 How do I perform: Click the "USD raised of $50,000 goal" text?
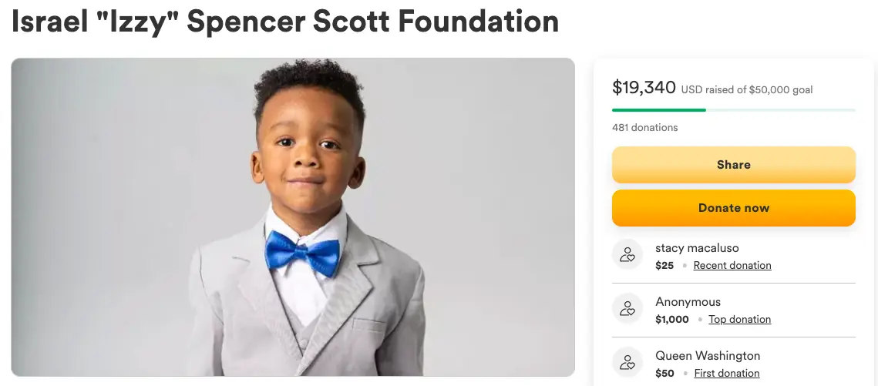pyautogui.click(x=746, y=89)
